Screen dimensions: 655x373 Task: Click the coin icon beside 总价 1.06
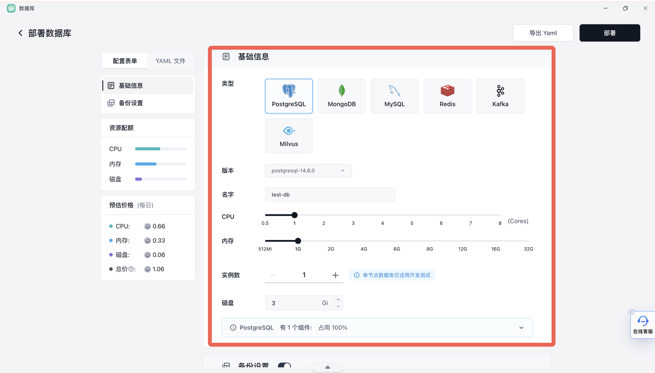click(x=147, y=269)
